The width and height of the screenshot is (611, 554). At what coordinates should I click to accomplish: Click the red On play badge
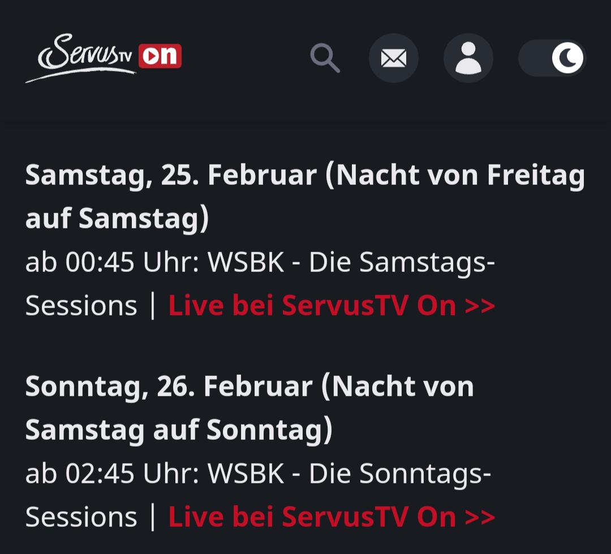[160, 56]
